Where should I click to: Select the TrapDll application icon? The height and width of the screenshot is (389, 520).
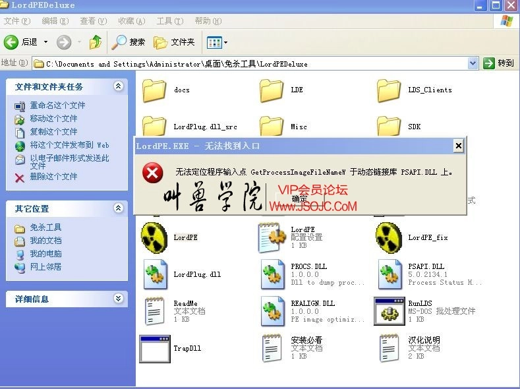point(154,349)
